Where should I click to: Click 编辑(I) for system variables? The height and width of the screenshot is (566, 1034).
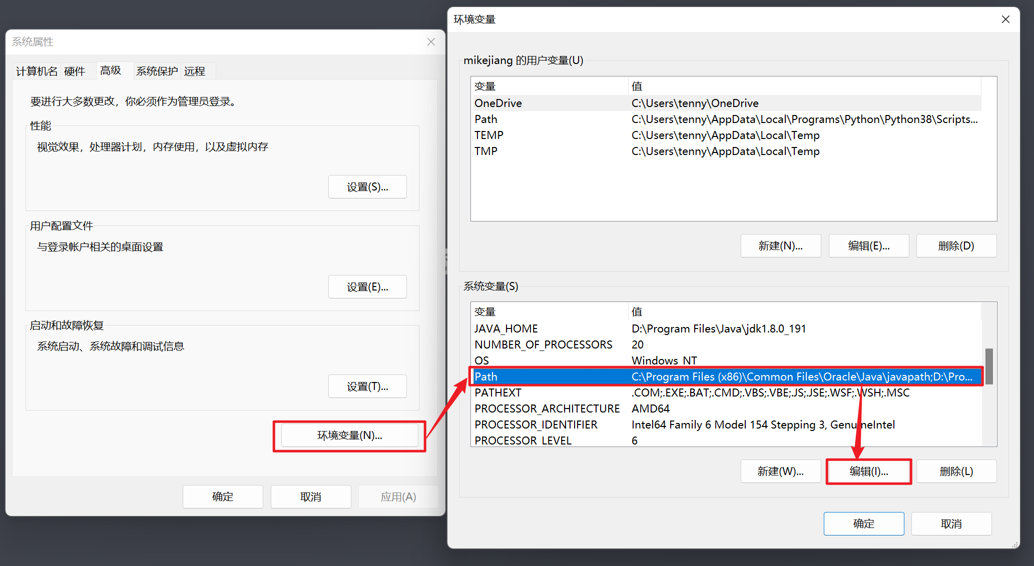tap(868, 471)
